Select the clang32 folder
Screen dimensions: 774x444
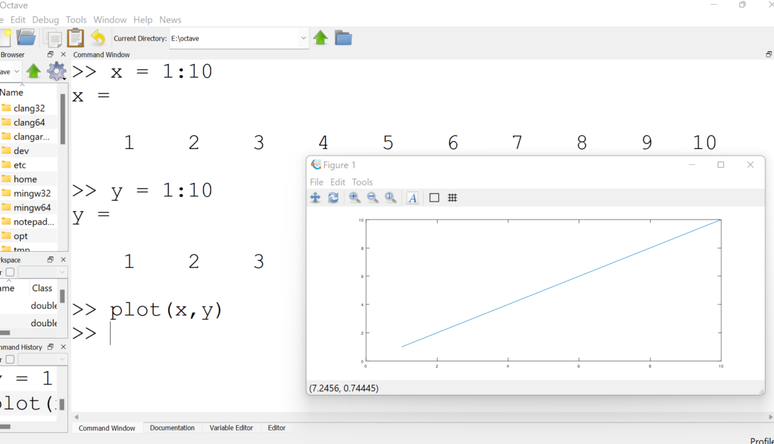(29, 108)
